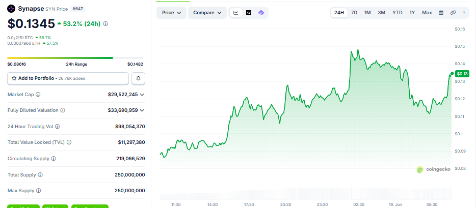Click Total Supply info icon
This screenshot has width=476, height=208.
tap(40, 175)
